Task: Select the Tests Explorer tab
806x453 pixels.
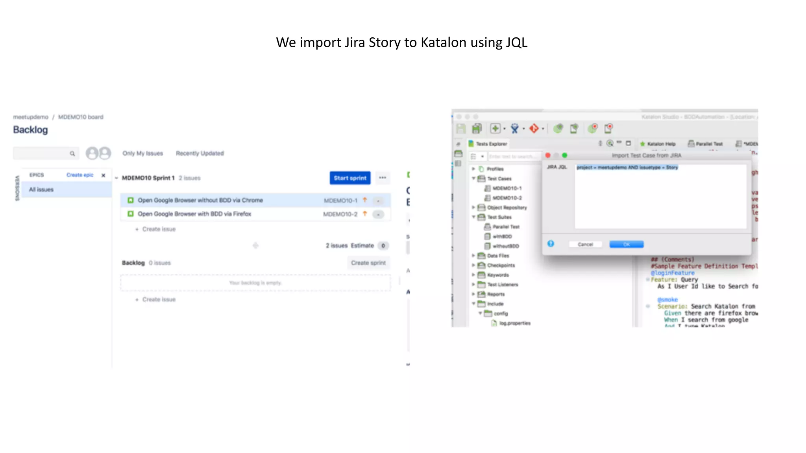Action: [x=488, y=144]
